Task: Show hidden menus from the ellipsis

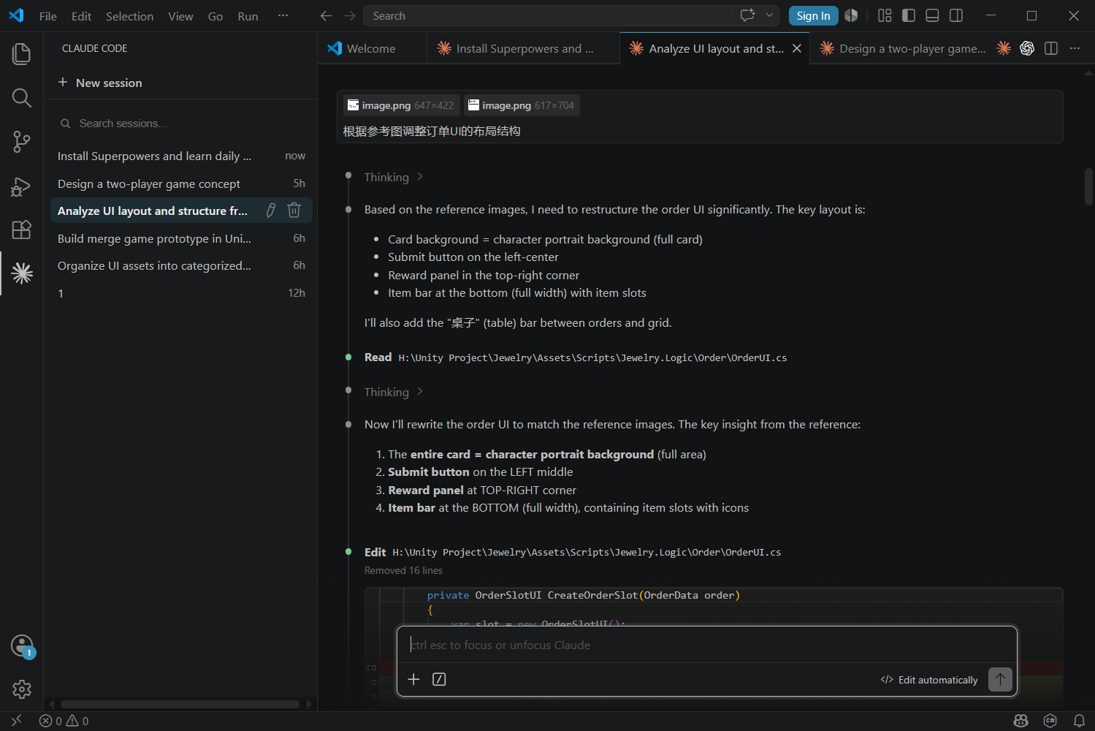Action: click(283, 16)
